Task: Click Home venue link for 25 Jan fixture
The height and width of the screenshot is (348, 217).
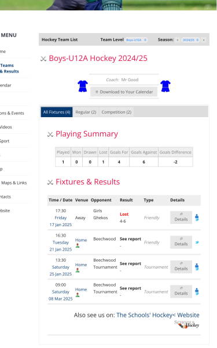Action: coord(81,265)
